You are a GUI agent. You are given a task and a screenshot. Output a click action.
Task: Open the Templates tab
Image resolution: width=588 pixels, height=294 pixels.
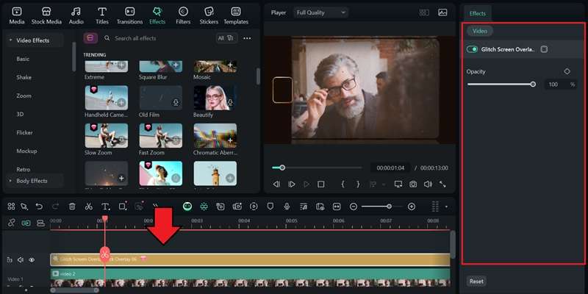236,15
